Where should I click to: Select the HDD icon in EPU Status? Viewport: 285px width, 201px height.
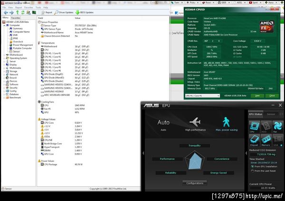click(266, 127)
